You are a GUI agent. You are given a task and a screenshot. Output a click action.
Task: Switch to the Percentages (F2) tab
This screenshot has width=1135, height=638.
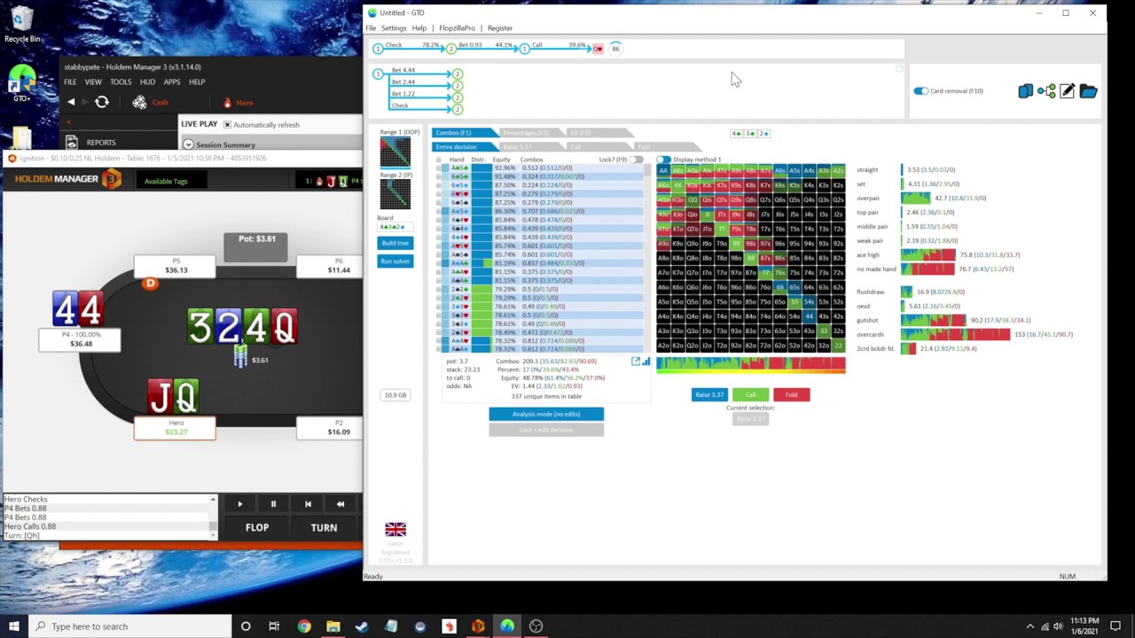pyautogui.click(x=530, y=133)
